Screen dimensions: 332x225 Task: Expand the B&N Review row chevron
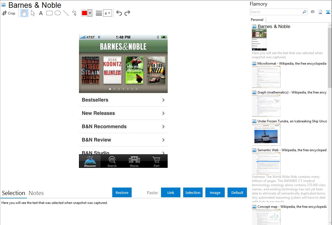tap(163, 140)
